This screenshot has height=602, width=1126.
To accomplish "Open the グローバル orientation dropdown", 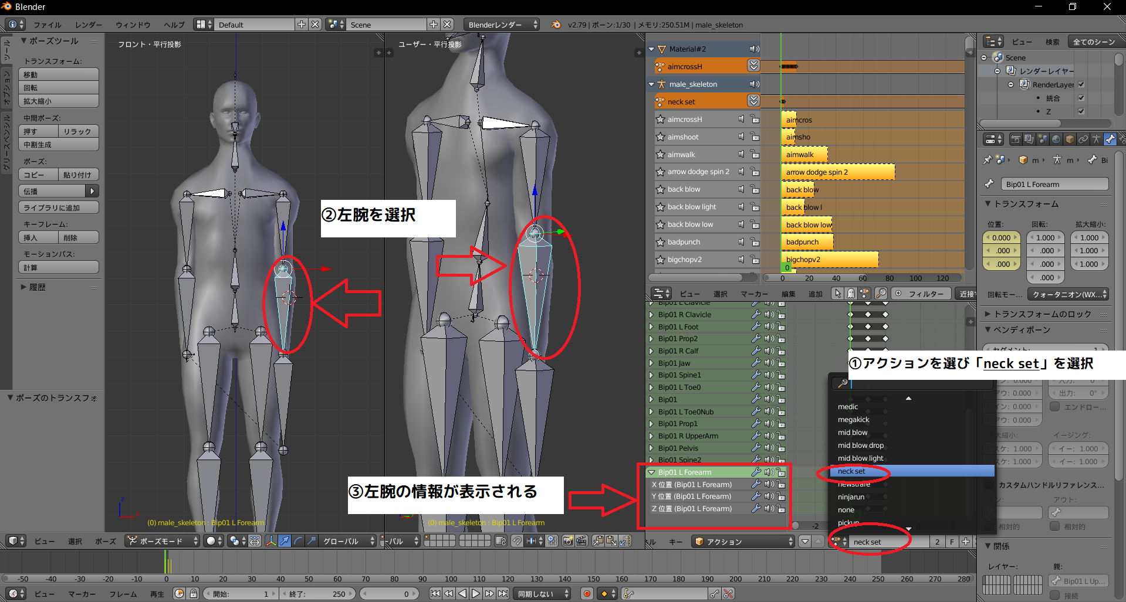I will point(346,541).
